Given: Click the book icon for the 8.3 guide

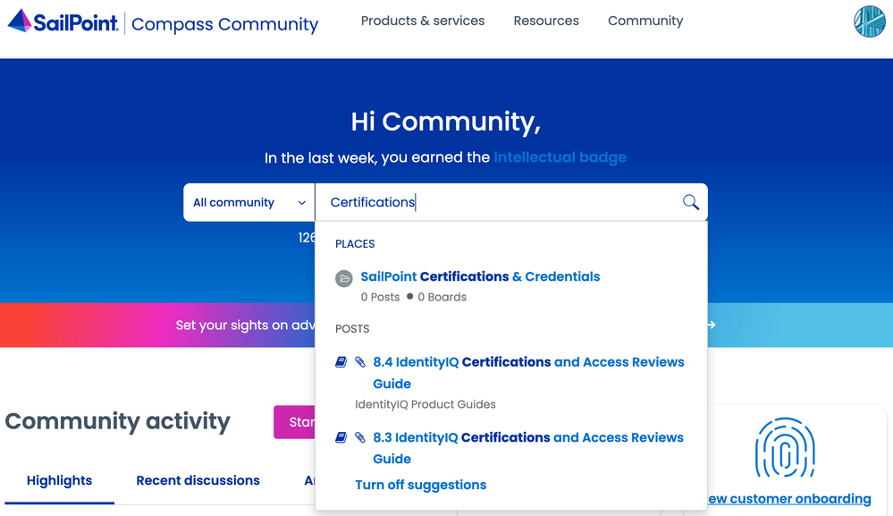Looking at the screenshot, I should [x=341, y=437].
